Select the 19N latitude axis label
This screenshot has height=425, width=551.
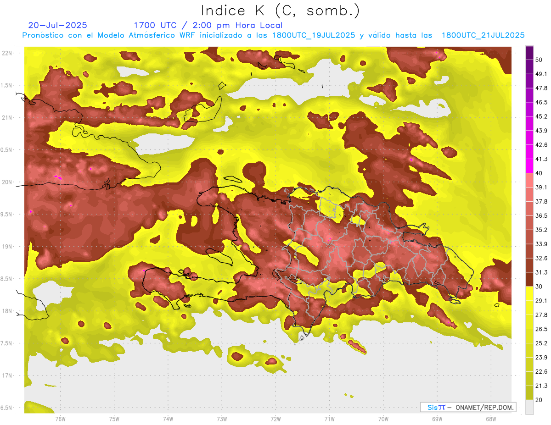click(x=8, y=246)
